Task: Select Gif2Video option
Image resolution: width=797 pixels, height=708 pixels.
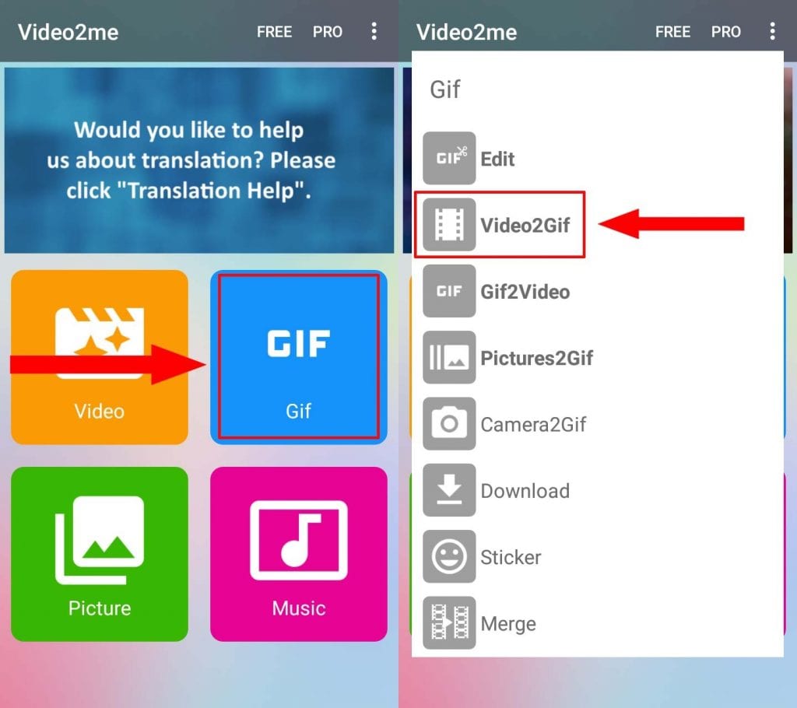Action: pos(525,291)
